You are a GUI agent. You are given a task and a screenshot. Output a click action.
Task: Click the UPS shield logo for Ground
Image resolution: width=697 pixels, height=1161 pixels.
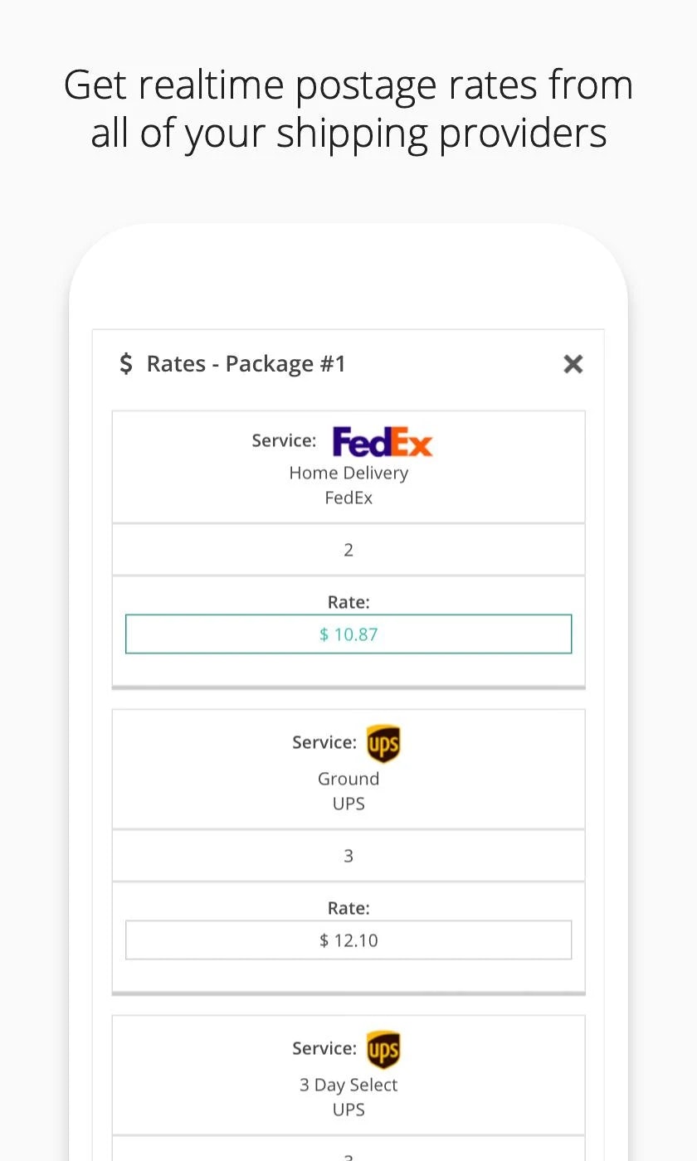[x=383, y=743]
